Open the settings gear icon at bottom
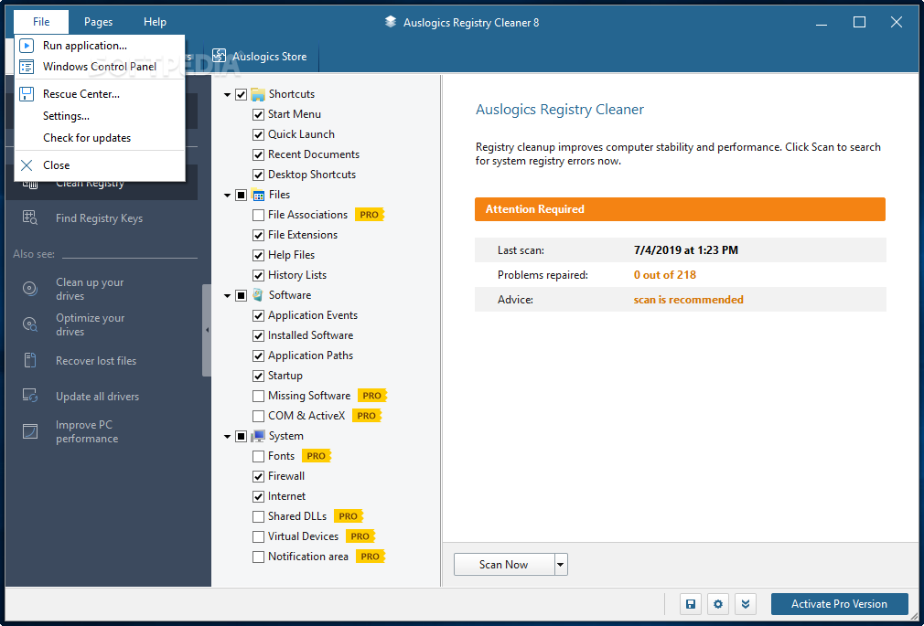Screen dimensions: 924x626 click(x=718, y=604)
